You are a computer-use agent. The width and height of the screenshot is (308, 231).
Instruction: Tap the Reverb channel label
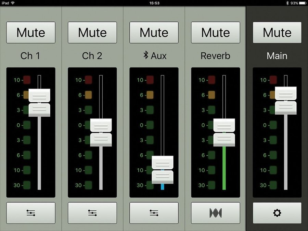click(216, 56)
